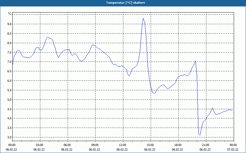Click the highest temperature peak above 9,0
Viewport: 246px width, 153px height.
click(x=143, y=18)
